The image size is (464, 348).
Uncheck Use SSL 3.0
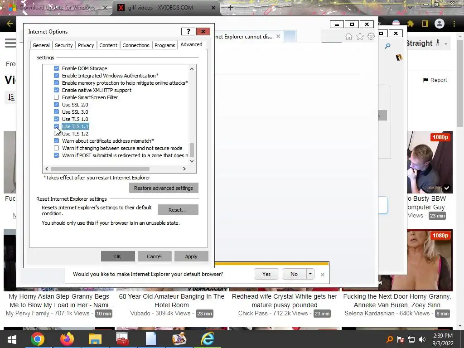tap(57, 112)
